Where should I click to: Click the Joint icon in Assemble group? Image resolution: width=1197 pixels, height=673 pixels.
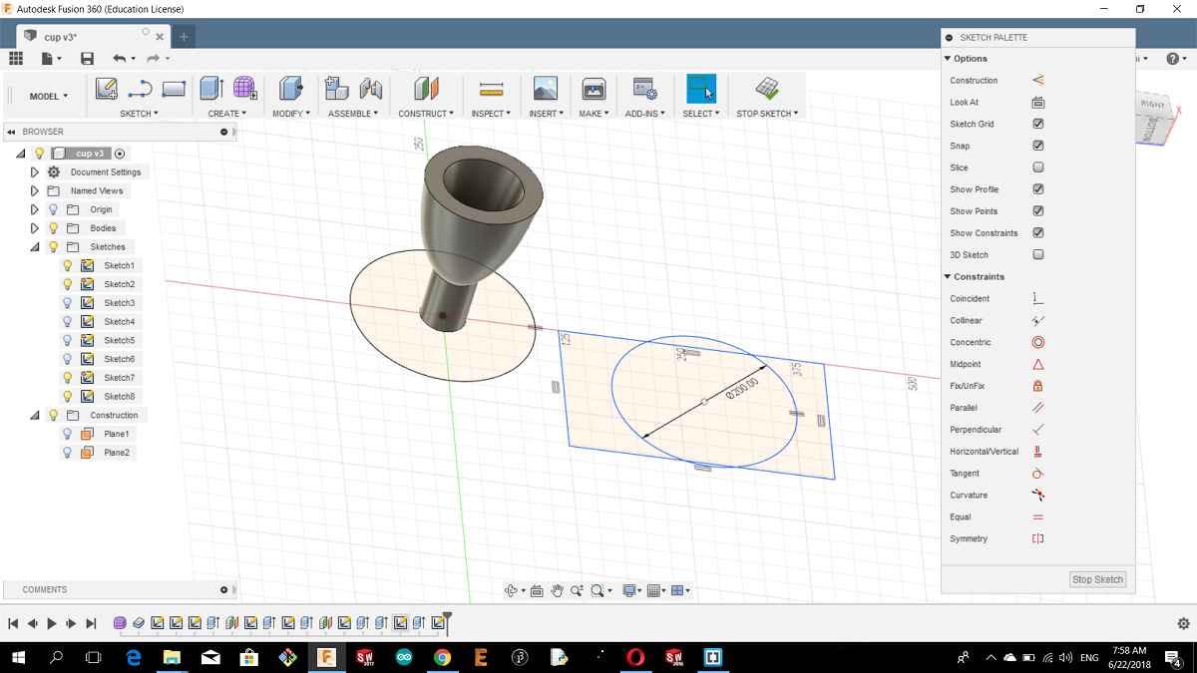click(371, 89)
